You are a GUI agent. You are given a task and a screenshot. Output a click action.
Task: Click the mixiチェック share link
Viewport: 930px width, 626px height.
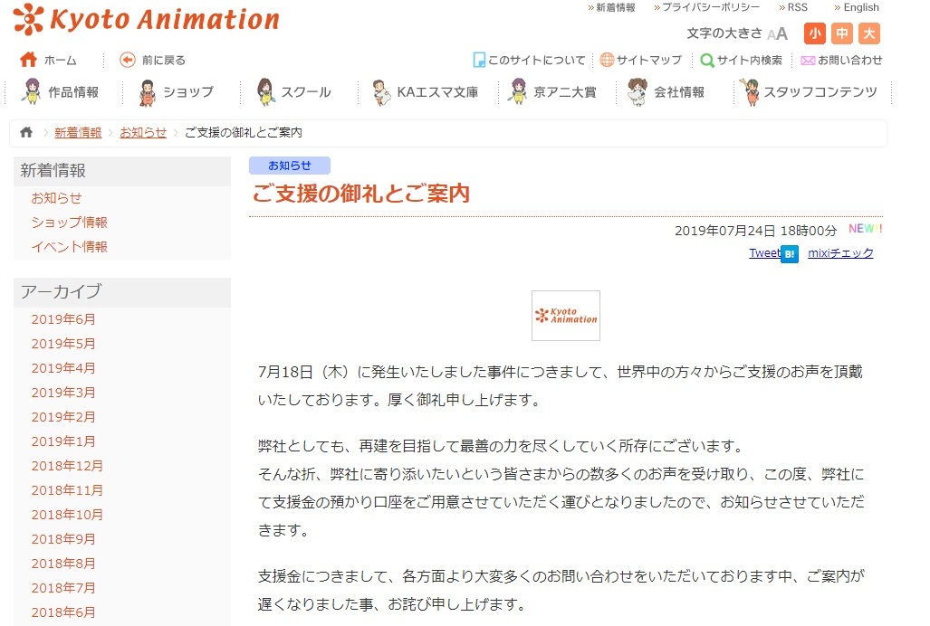pos(840,253)
